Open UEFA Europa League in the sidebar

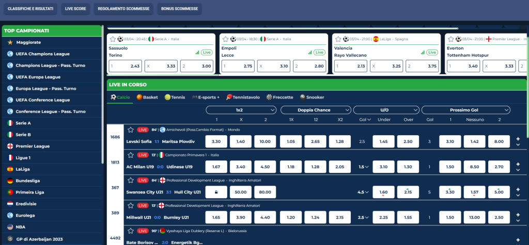[x=52, y=77]
